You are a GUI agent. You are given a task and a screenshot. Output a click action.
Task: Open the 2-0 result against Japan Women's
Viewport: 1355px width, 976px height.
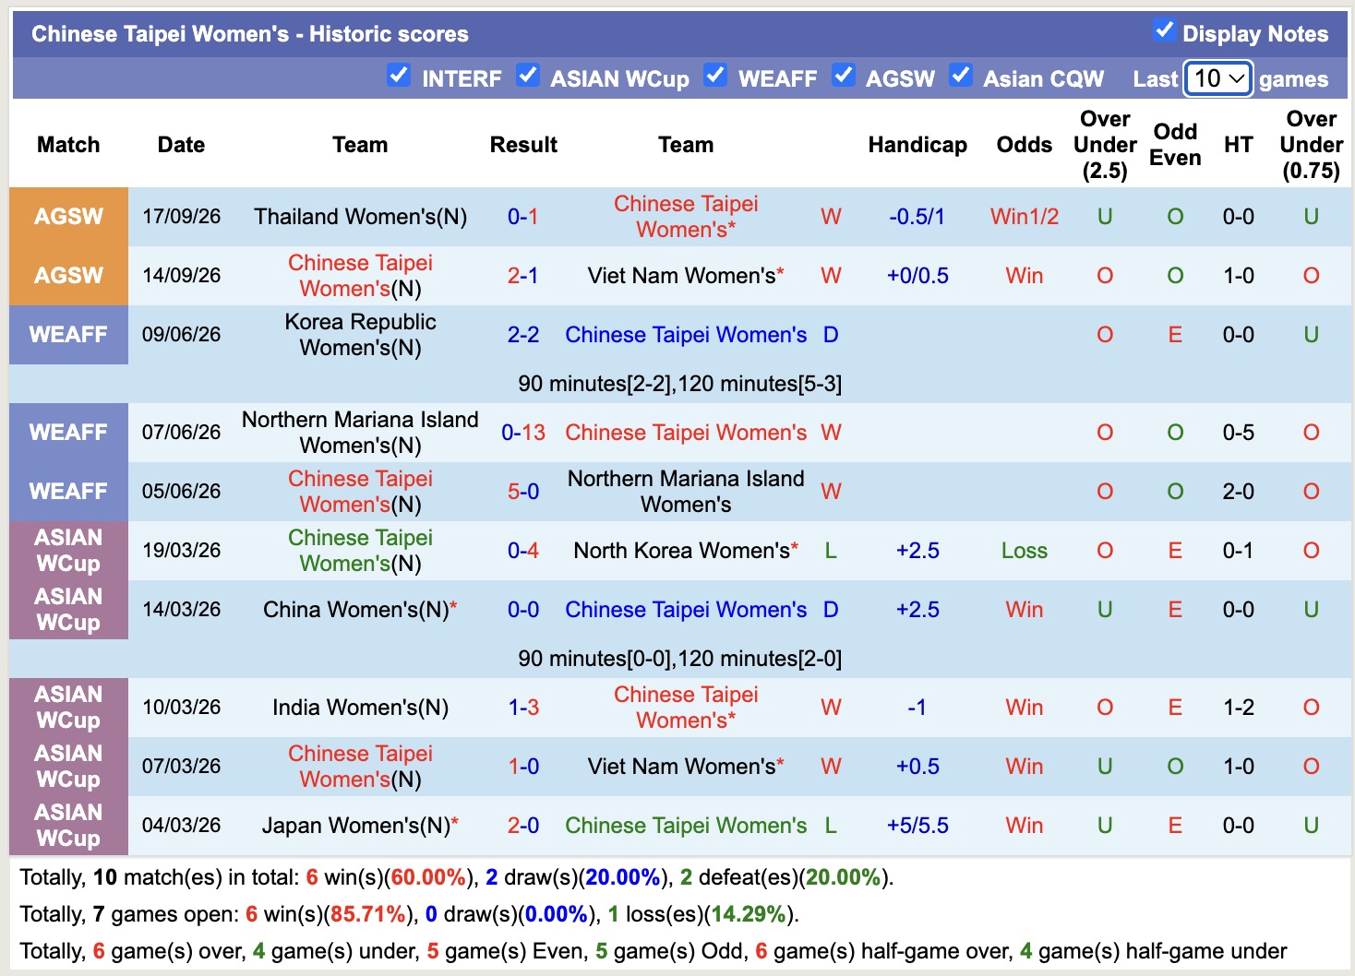[523, 826]
